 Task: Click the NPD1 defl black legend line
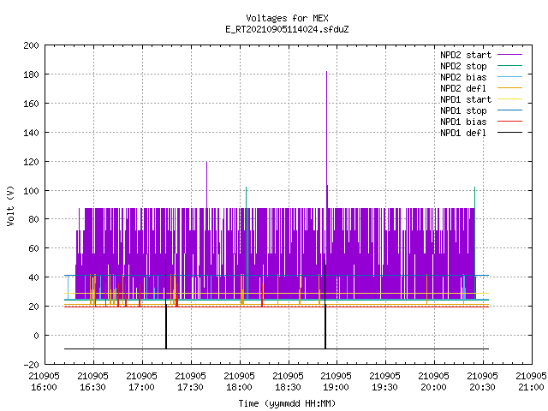(509, 133)
